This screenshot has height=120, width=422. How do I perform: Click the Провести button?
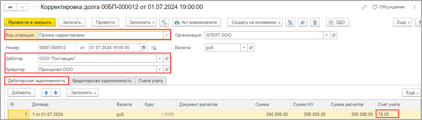coord(105,22)
